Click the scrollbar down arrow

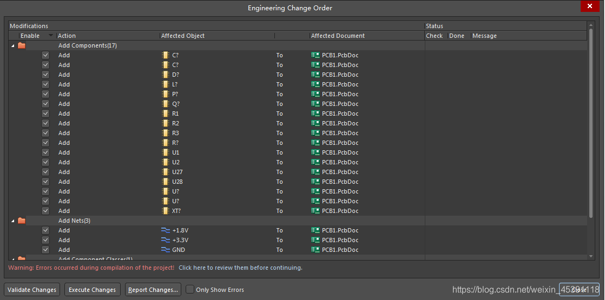(x=591, y=256)
